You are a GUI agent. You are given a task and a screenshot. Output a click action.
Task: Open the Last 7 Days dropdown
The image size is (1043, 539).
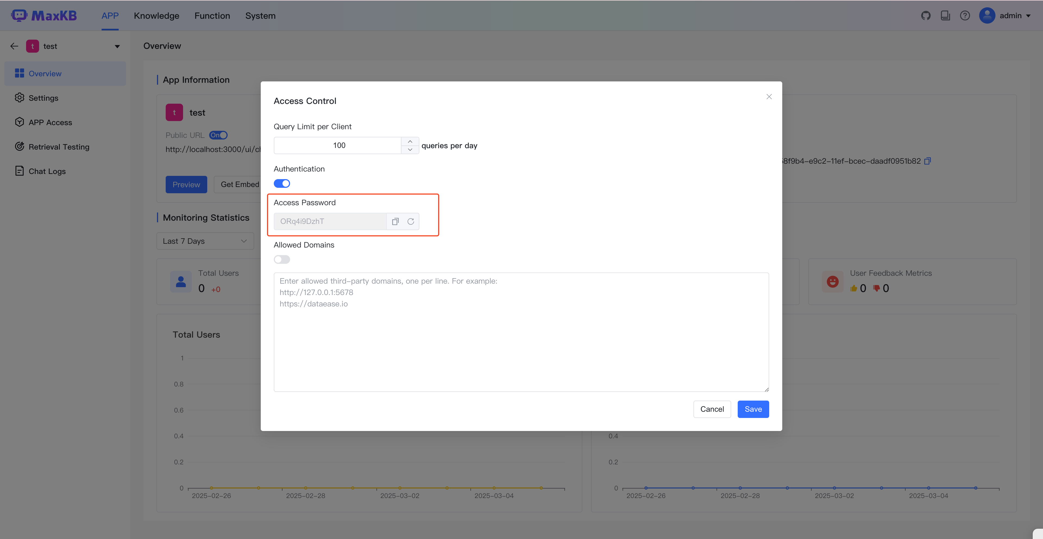point(205,241)
